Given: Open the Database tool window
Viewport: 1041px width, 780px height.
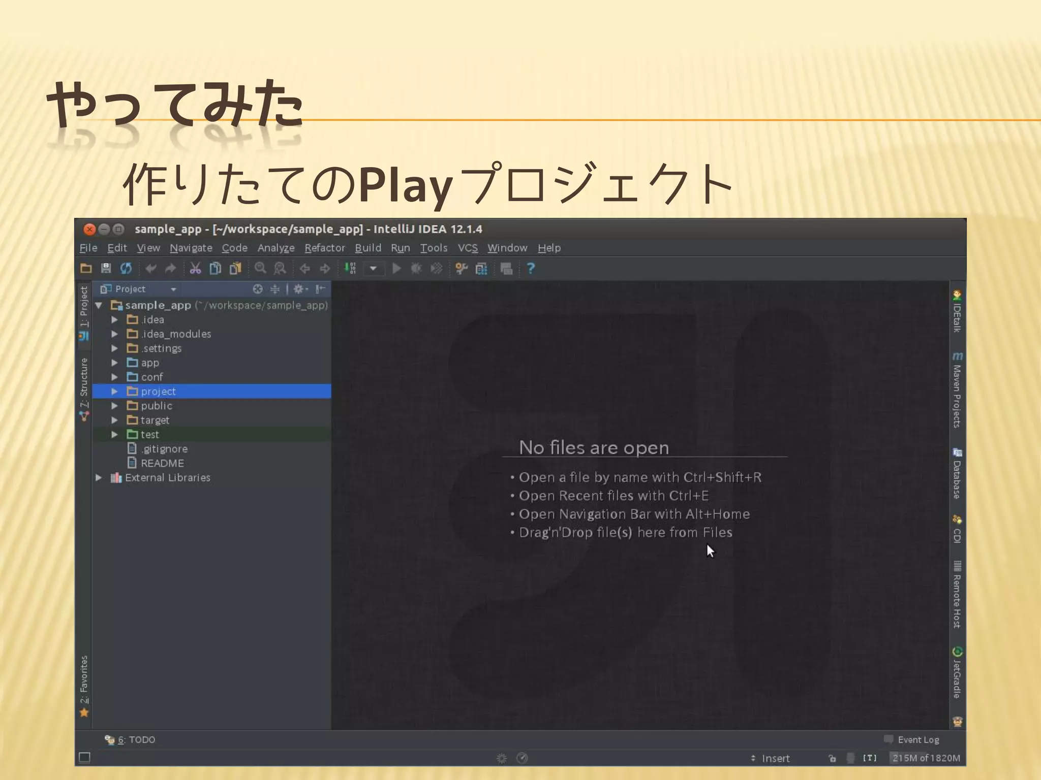Looking at the screenshot, I should pyautogui.click(x=957, y=473).
